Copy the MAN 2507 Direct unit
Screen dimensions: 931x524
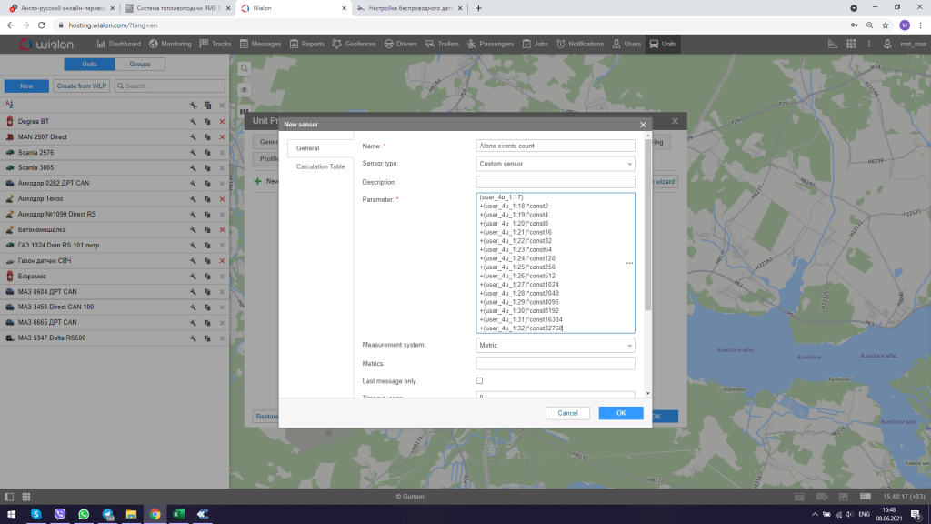208,136
